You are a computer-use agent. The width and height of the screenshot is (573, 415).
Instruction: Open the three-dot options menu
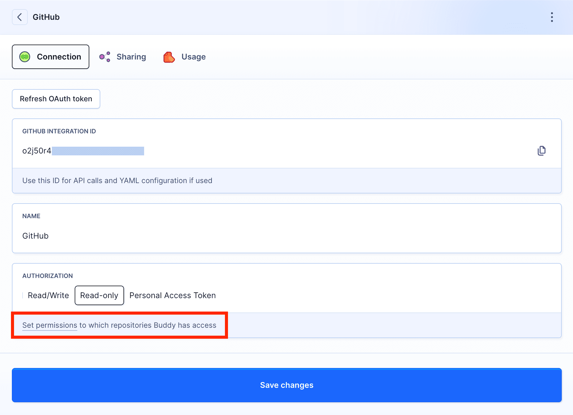(x=552, y=17)
